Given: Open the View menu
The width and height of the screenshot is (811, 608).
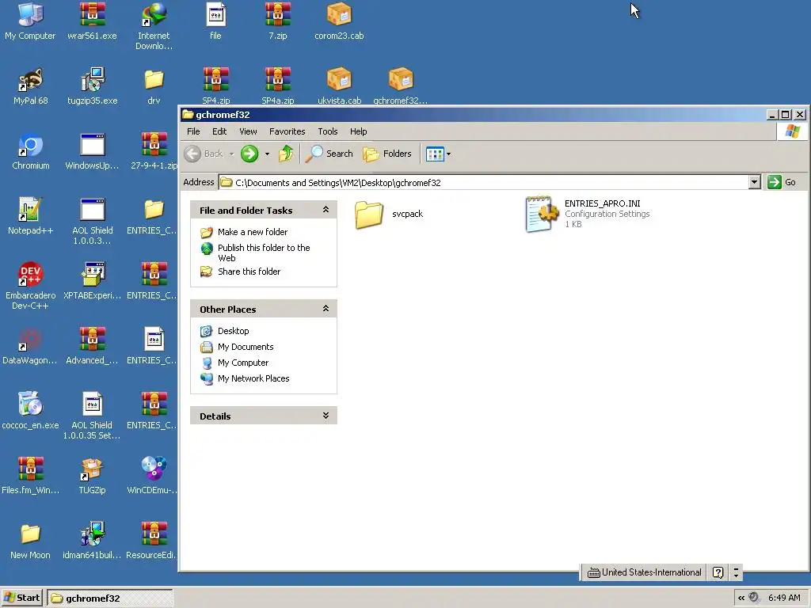Looking at the screenshot, I should [x=248, y=131].
